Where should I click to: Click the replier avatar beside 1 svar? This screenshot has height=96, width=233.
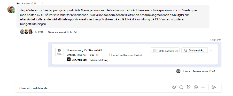[x=178, y=71]
